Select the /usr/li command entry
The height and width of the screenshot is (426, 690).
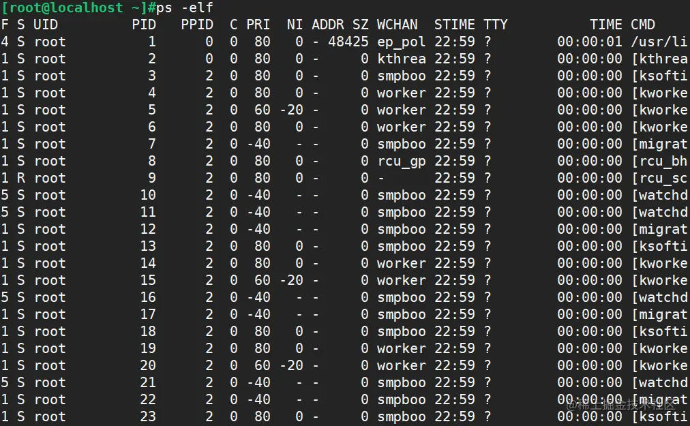click(659, 42)
